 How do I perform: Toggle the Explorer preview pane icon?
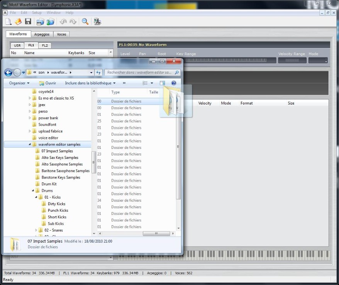[163, 83]
